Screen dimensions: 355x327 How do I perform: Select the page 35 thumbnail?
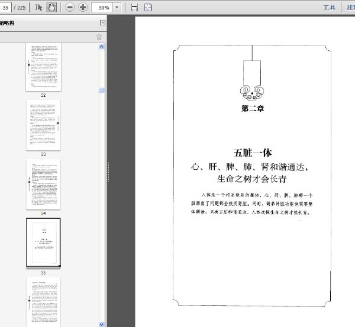(x=43, y=242)
